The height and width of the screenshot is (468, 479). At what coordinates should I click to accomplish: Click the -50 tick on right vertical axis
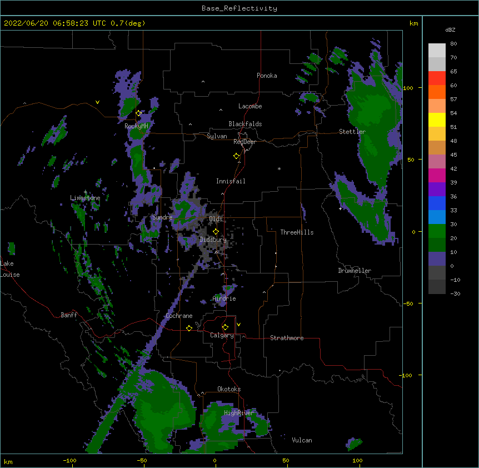coord(408,303)
